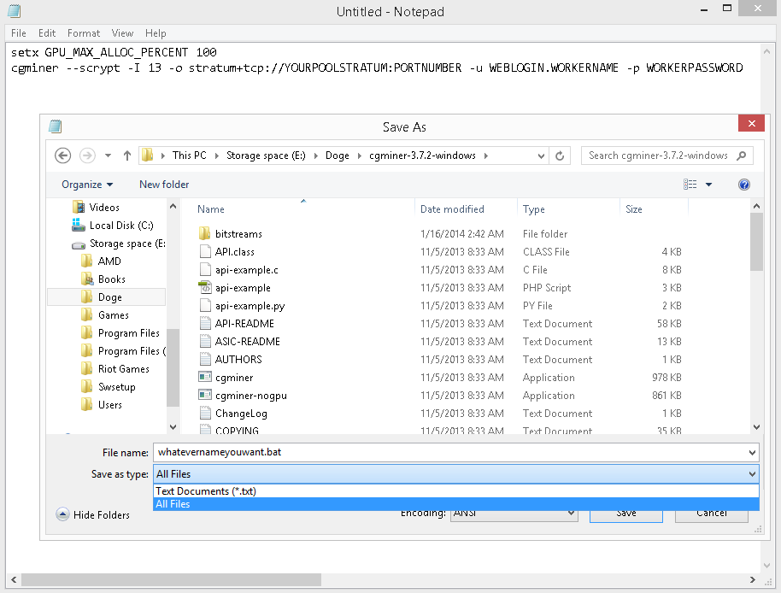Open the Help question mark icon

pyautogui.click(x=743, y=185)
